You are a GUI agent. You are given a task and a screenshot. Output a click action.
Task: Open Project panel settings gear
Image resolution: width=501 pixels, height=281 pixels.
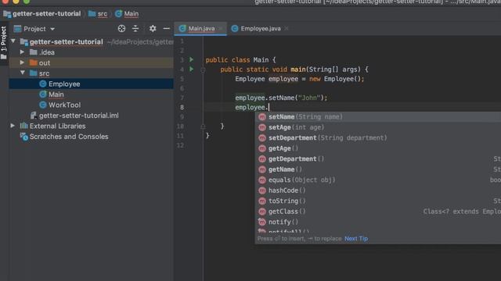153,29
